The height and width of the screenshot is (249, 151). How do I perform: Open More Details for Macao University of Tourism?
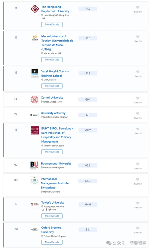pos(52,60)
